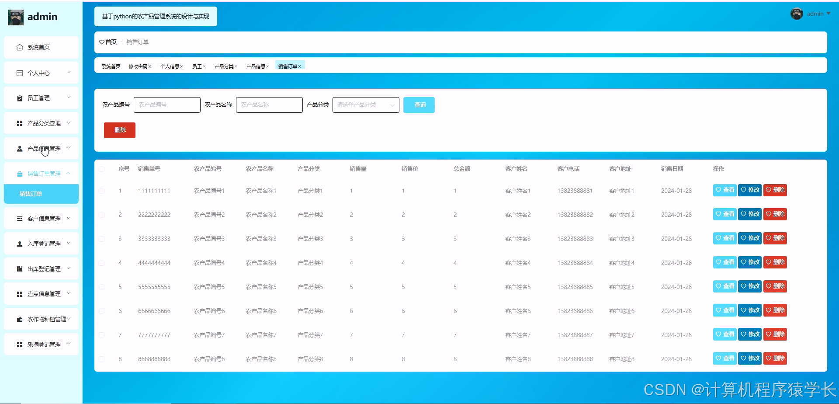
Task: Edit order 8888888888 with 修改
Action: (x=750, y=359)
